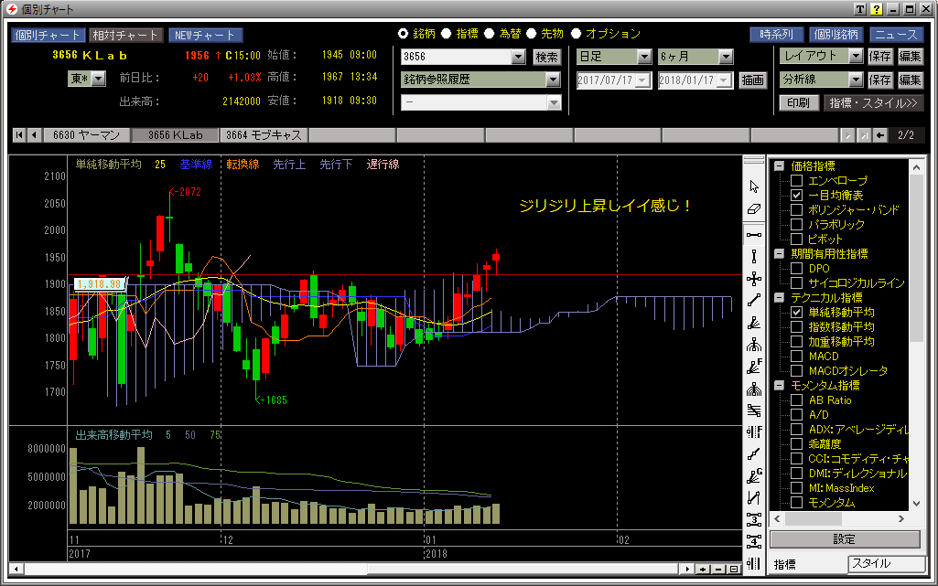The width and height of the screenshot is (938, 586).
Task: Open the 東* market dropdown
Action: [x=99, y=79]
